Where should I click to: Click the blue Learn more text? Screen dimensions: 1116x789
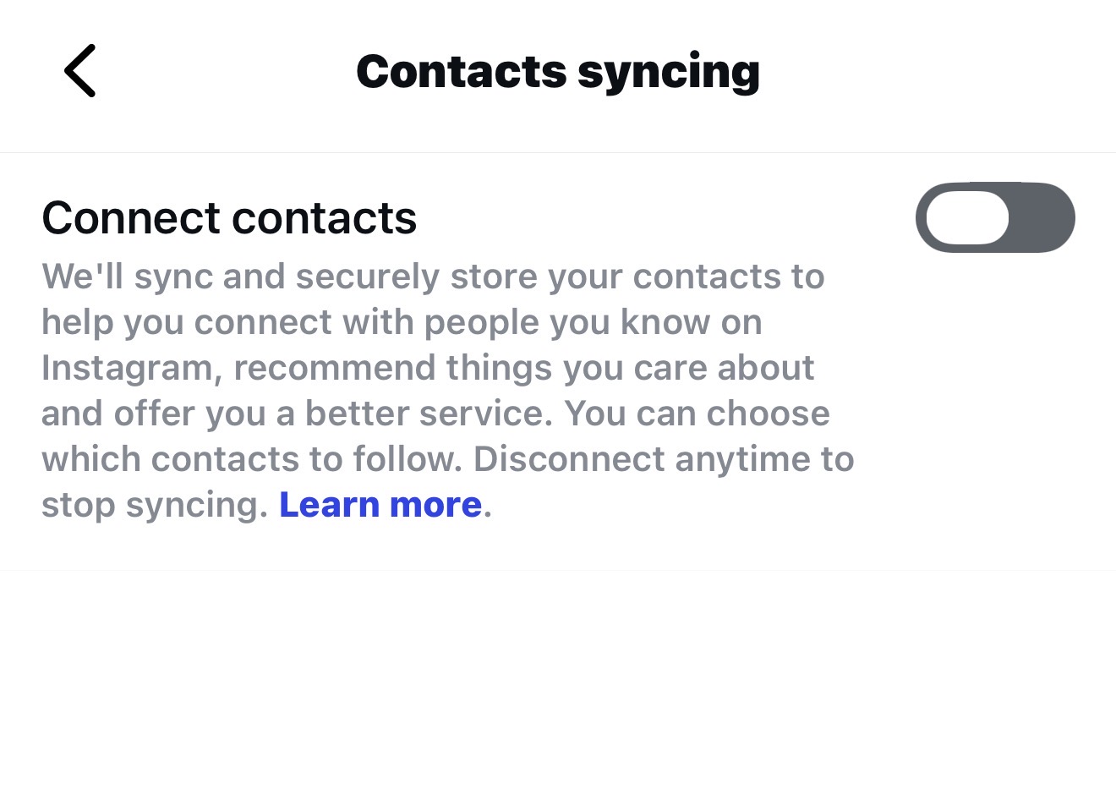[x=380, y=505]
